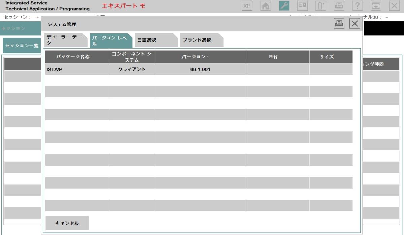Print from the システム管理 dialog printer icon
This screenshot has height=235, width=404.
click(339, 24)
